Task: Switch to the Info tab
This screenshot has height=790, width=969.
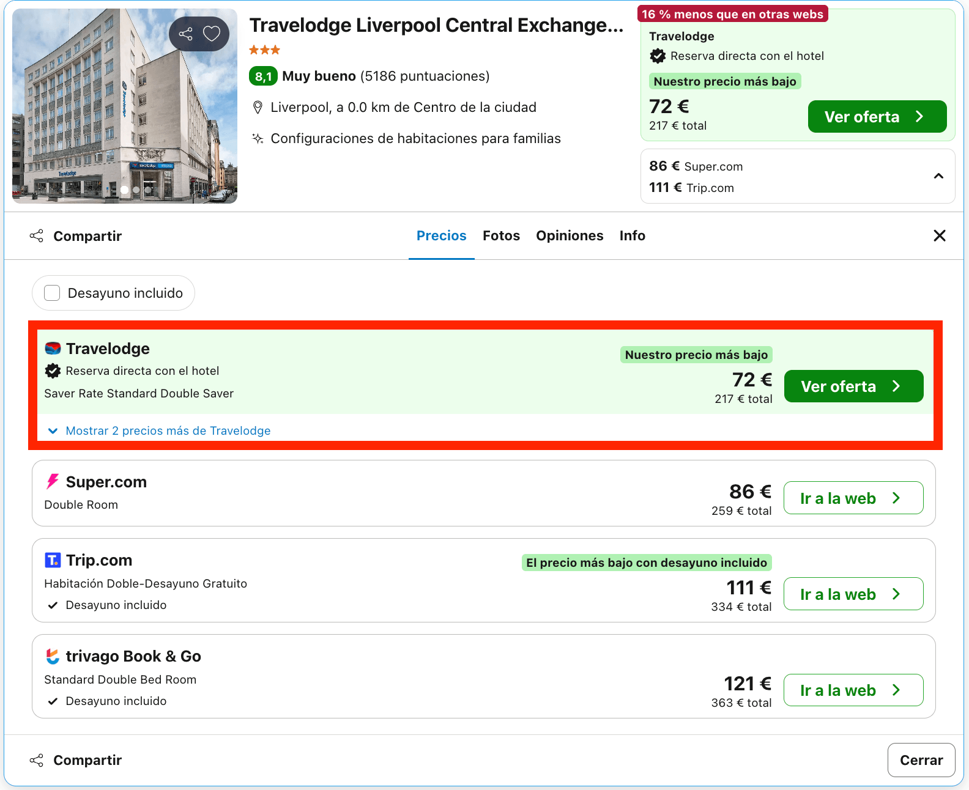Action: click(632, 235)
